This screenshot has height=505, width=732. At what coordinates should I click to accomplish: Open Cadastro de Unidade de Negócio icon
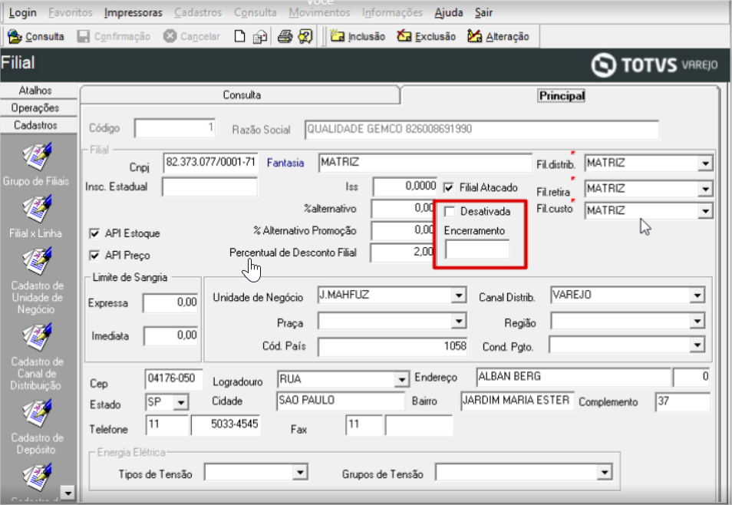pyautogui.click(x=37, y=261)
